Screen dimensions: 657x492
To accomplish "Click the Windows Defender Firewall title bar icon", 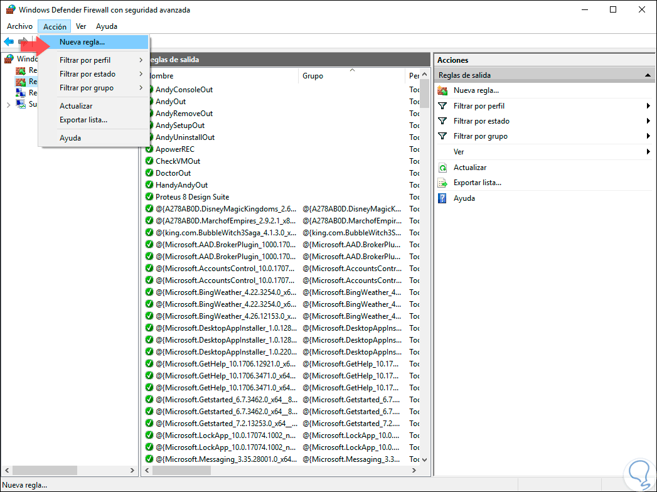I will pyautogui.click(x=11, y=9).
